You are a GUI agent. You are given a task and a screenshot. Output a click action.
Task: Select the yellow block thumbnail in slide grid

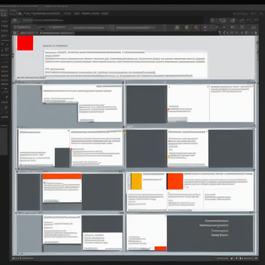(136, 181)
